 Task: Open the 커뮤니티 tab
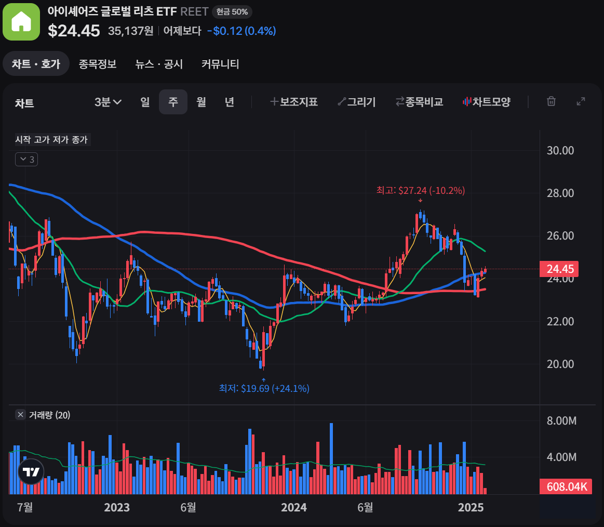pos(220,63)
